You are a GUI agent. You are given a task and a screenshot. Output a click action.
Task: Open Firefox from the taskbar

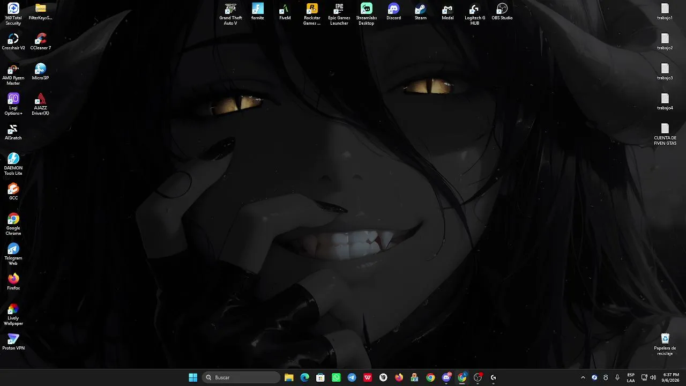click(x=399, y=377)
